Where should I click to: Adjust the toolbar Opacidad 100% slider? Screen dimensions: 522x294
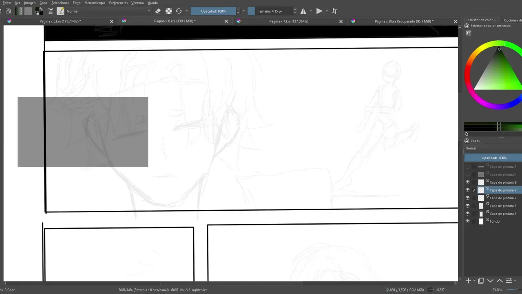point(213,11)
